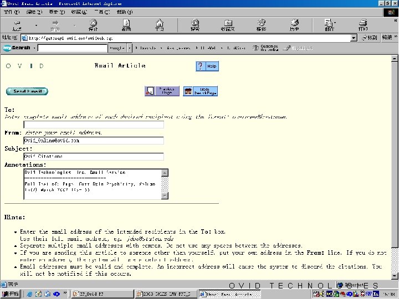This screenshot has height=299, width=399.
Task: Expand the quick launch overflow chevron
Action: [65, 293]
